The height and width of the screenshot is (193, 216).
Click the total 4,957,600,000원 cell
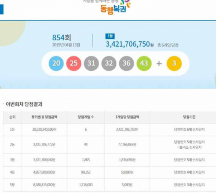pos(45,172)
